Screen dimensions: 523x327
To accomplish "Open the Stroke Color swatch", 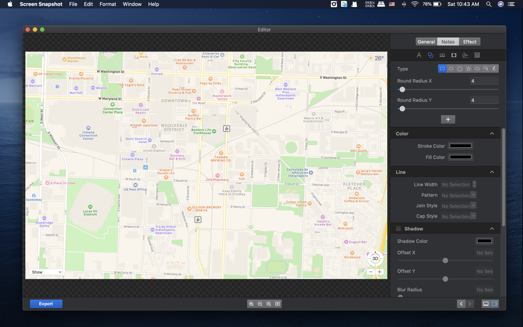I will [x=460, y=146].
